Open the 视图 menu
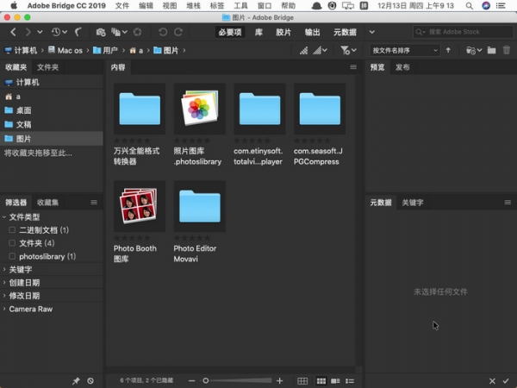This screenshot has width=517, height=388. [x=170, y=6]
